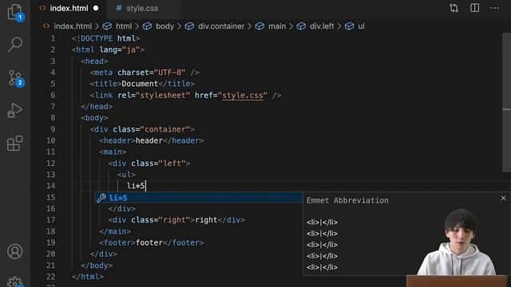Switch to the style.css tab

tap(137, 9)
